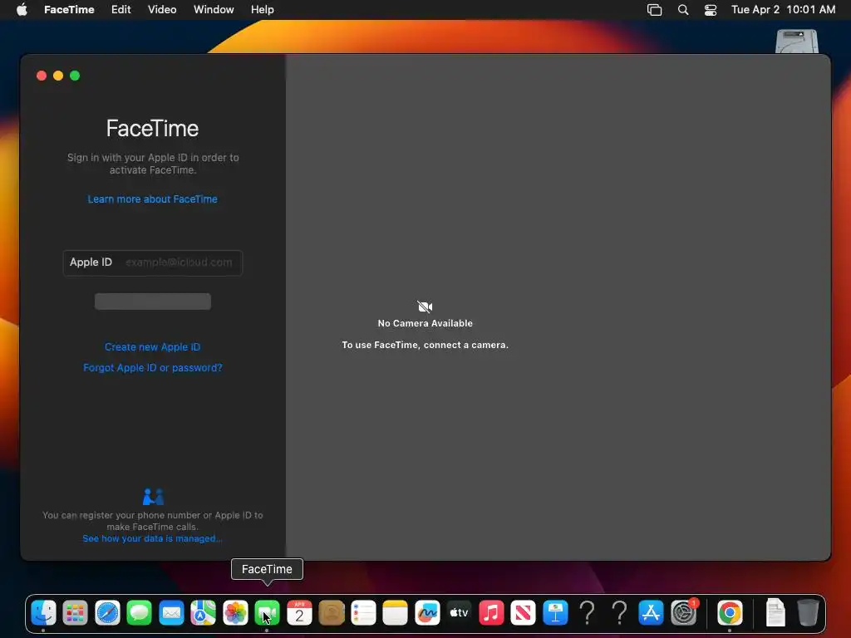This screenshot has width=851, height=638.
Task: Open the Edit menu
Action: point(121,10)
